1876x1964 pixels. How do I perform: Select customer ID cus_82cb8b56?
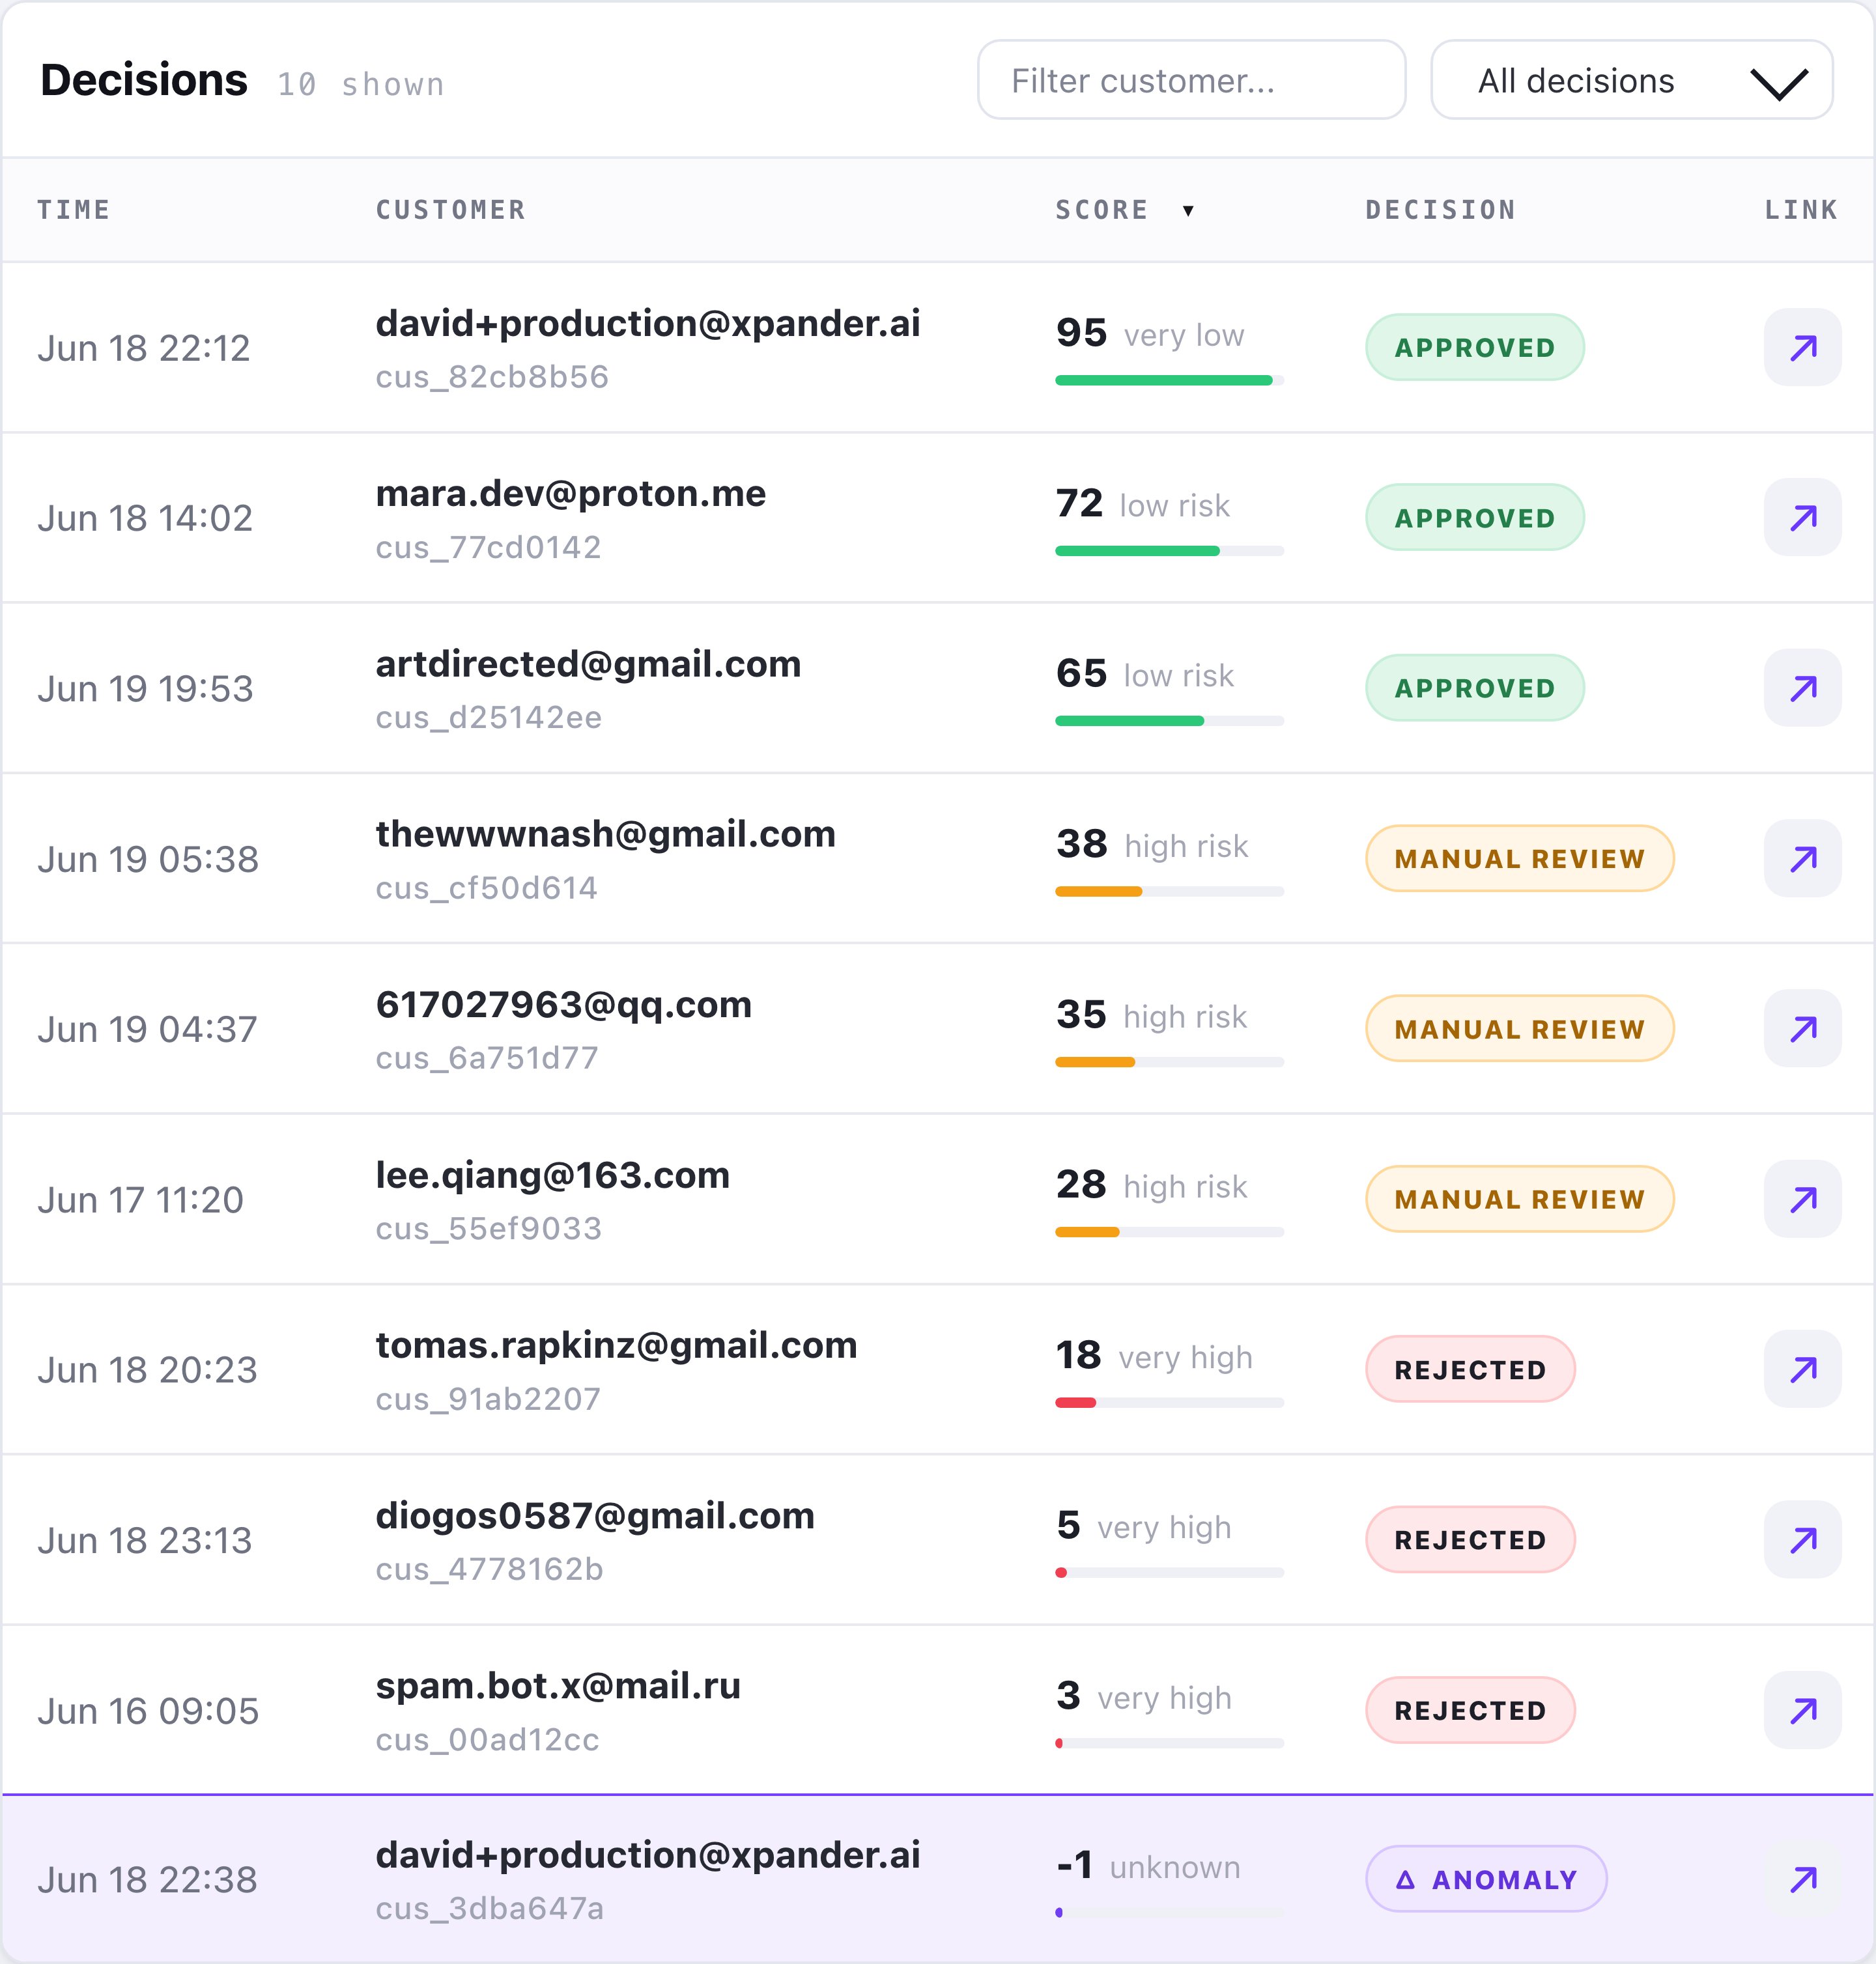pos(492,377)
